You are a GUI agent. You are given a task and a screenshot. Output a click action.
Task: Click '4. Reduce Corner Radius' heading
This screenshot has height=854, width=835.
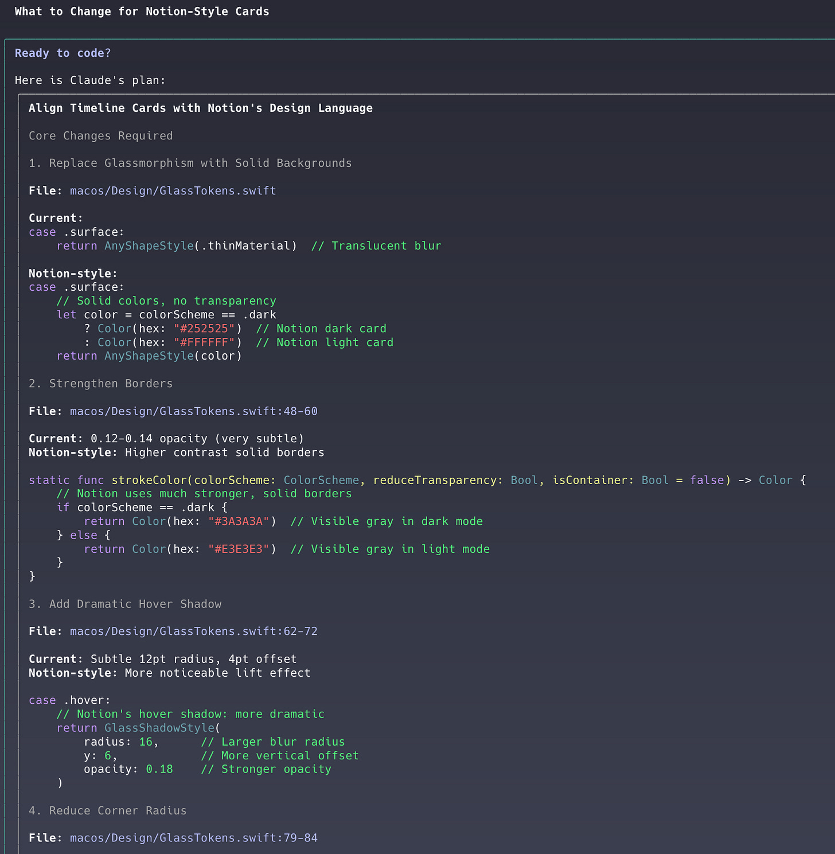pyautogui.click(x=107, y=810)
